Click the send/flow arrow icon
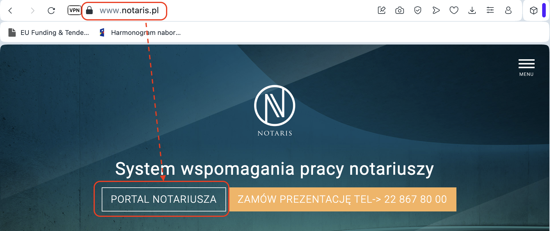This screenshot has height=231, width=550. [x=436, y=11]
